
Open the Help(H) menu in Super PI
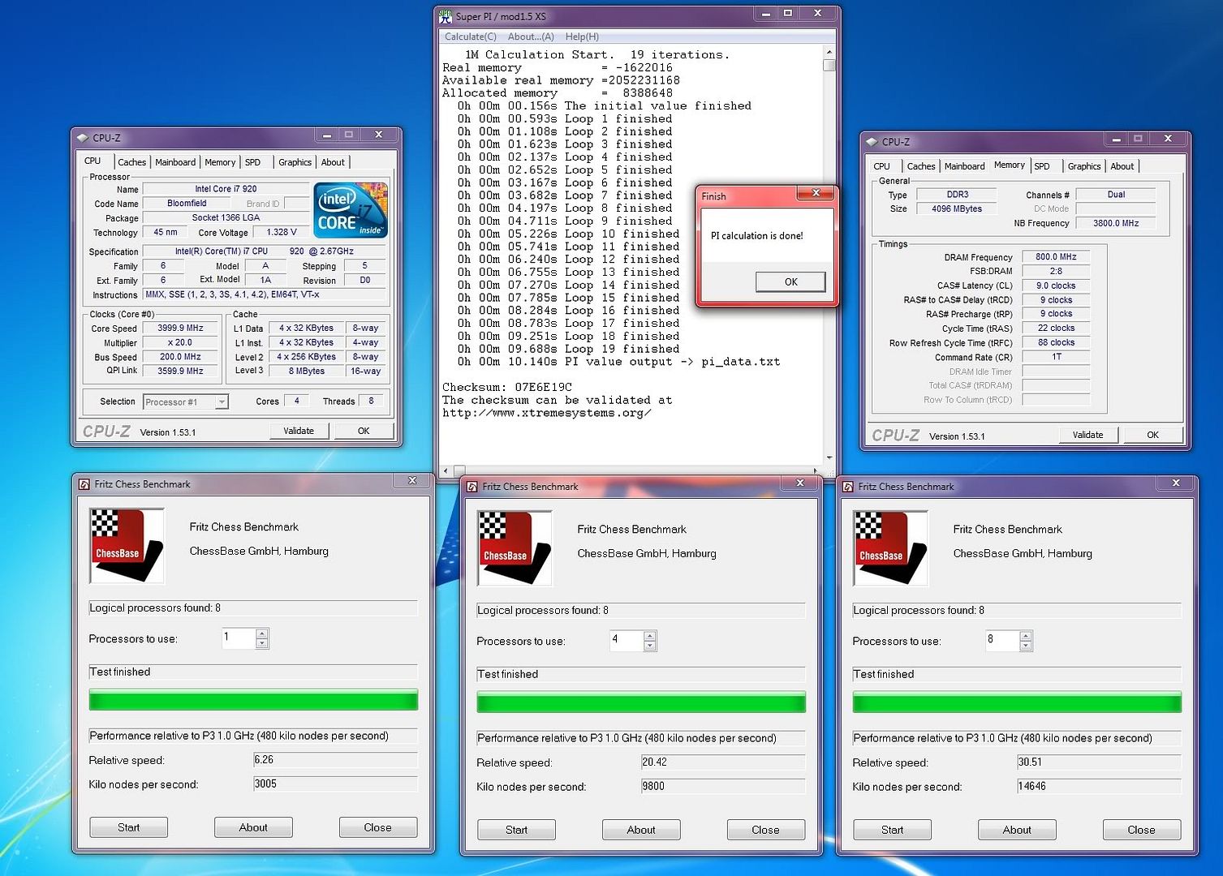[582, 36]
